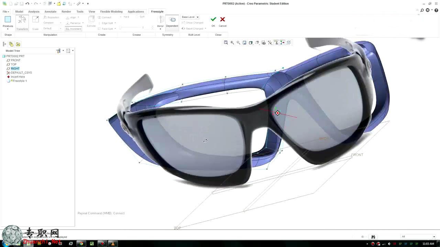Screen dimensions: 440x247
Task: Click the Zoom Out magnifier icon
Action: click(238, 43)
